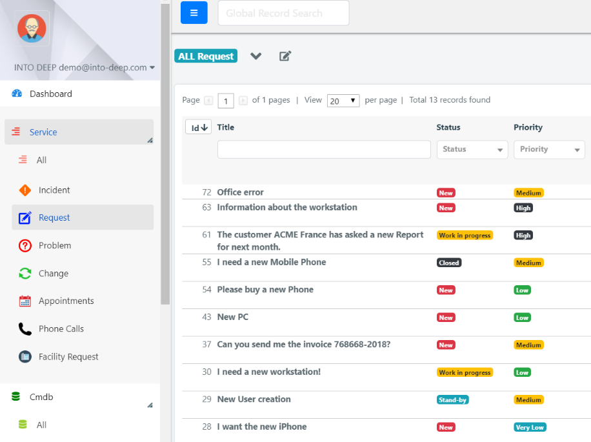Open the Priority filter dropdown

[x=548, y=149]
